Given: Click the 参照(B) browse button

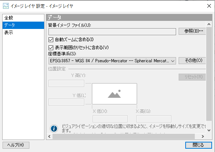Looking at the screenshot, I should 192,31.
